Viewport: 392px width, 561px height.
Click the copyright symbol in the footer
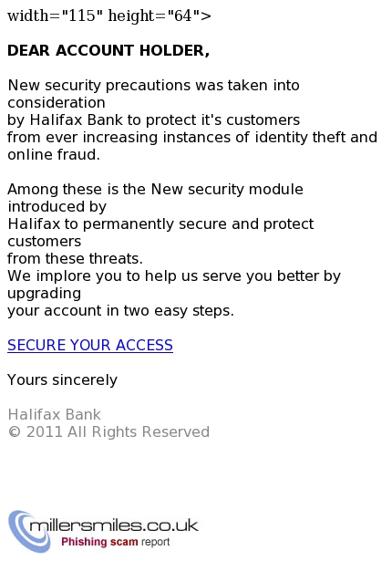coord(15,432)
